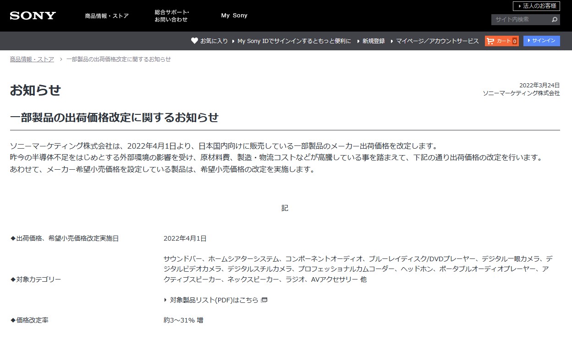Click the 法人のお客様 button
Image resolution: width=572 pixels, height=344 pixels.
536,6
